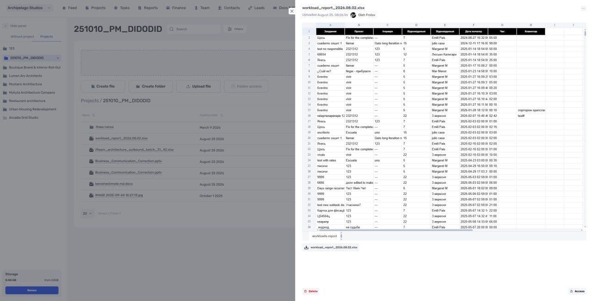Click the file icon of benishestimate.md.docx row
The height and width of the screenshot is (301, 592).
[91, 184]
